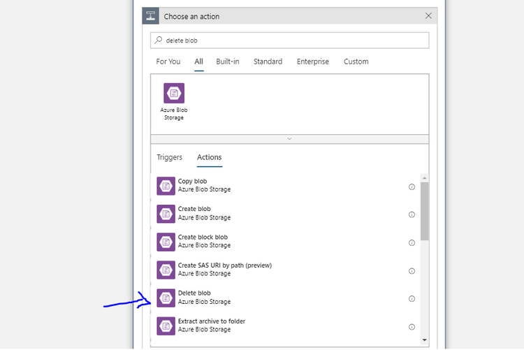The image size is (524, 350).
Task: Switch to the Triggers tab
Action: (170, 157)
